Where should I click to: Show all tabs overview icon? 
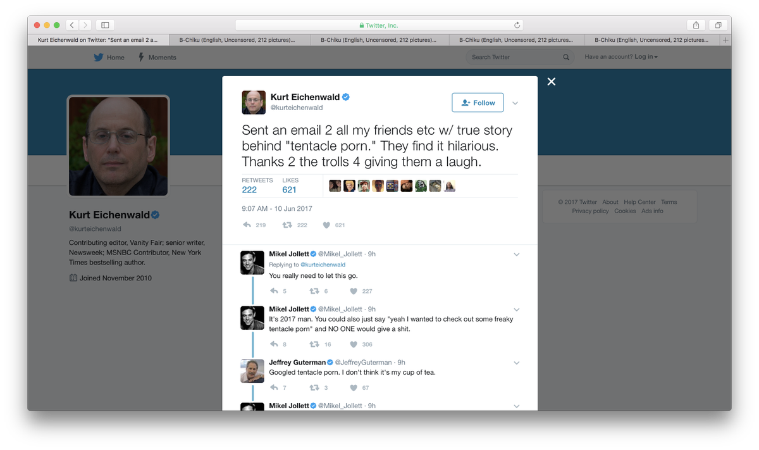(x=719, y=25)
